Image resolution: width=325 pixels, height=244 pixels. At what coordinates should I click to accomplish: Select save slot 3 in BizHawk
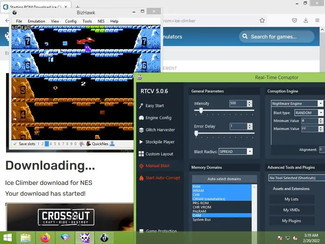click(x=47, y=144)
